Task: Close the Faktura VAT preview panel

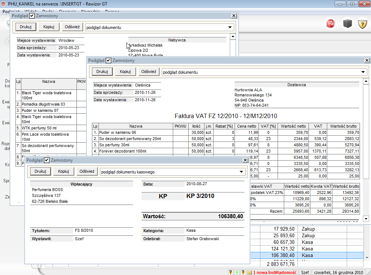Action: tap(366, 60)
